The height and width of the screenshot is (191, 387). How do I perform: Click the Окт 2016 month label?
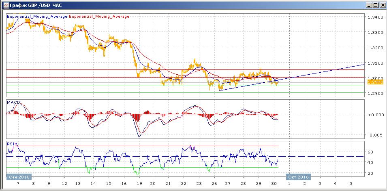[x=298, y=177]
